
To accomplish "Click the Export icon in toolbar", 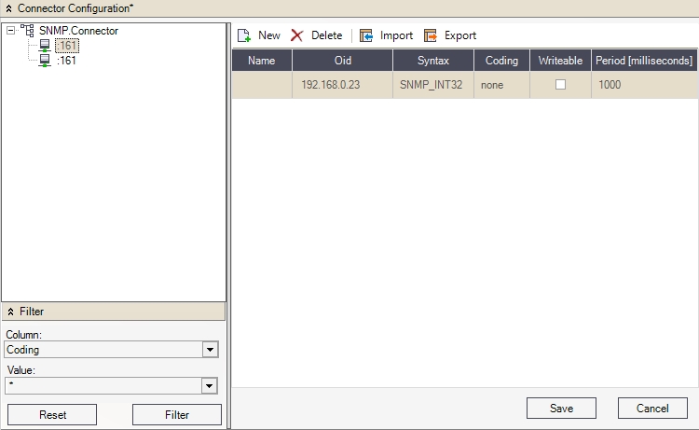I will pos(431,35).
